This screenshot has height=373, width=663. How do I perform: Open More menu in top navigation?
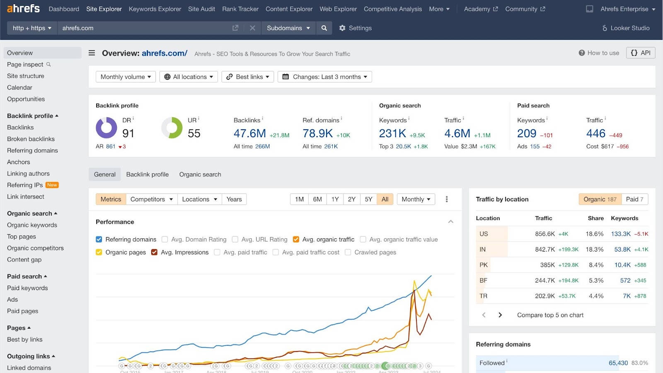[x=439, y=9]
